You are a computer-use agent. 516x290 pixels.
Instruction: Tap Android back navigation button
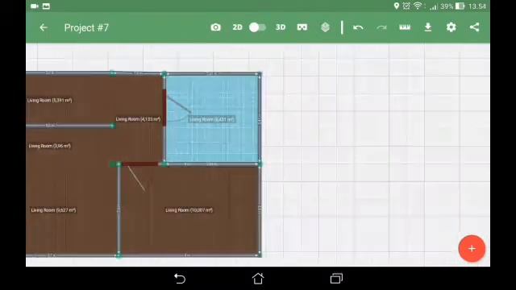click(180, 279)
